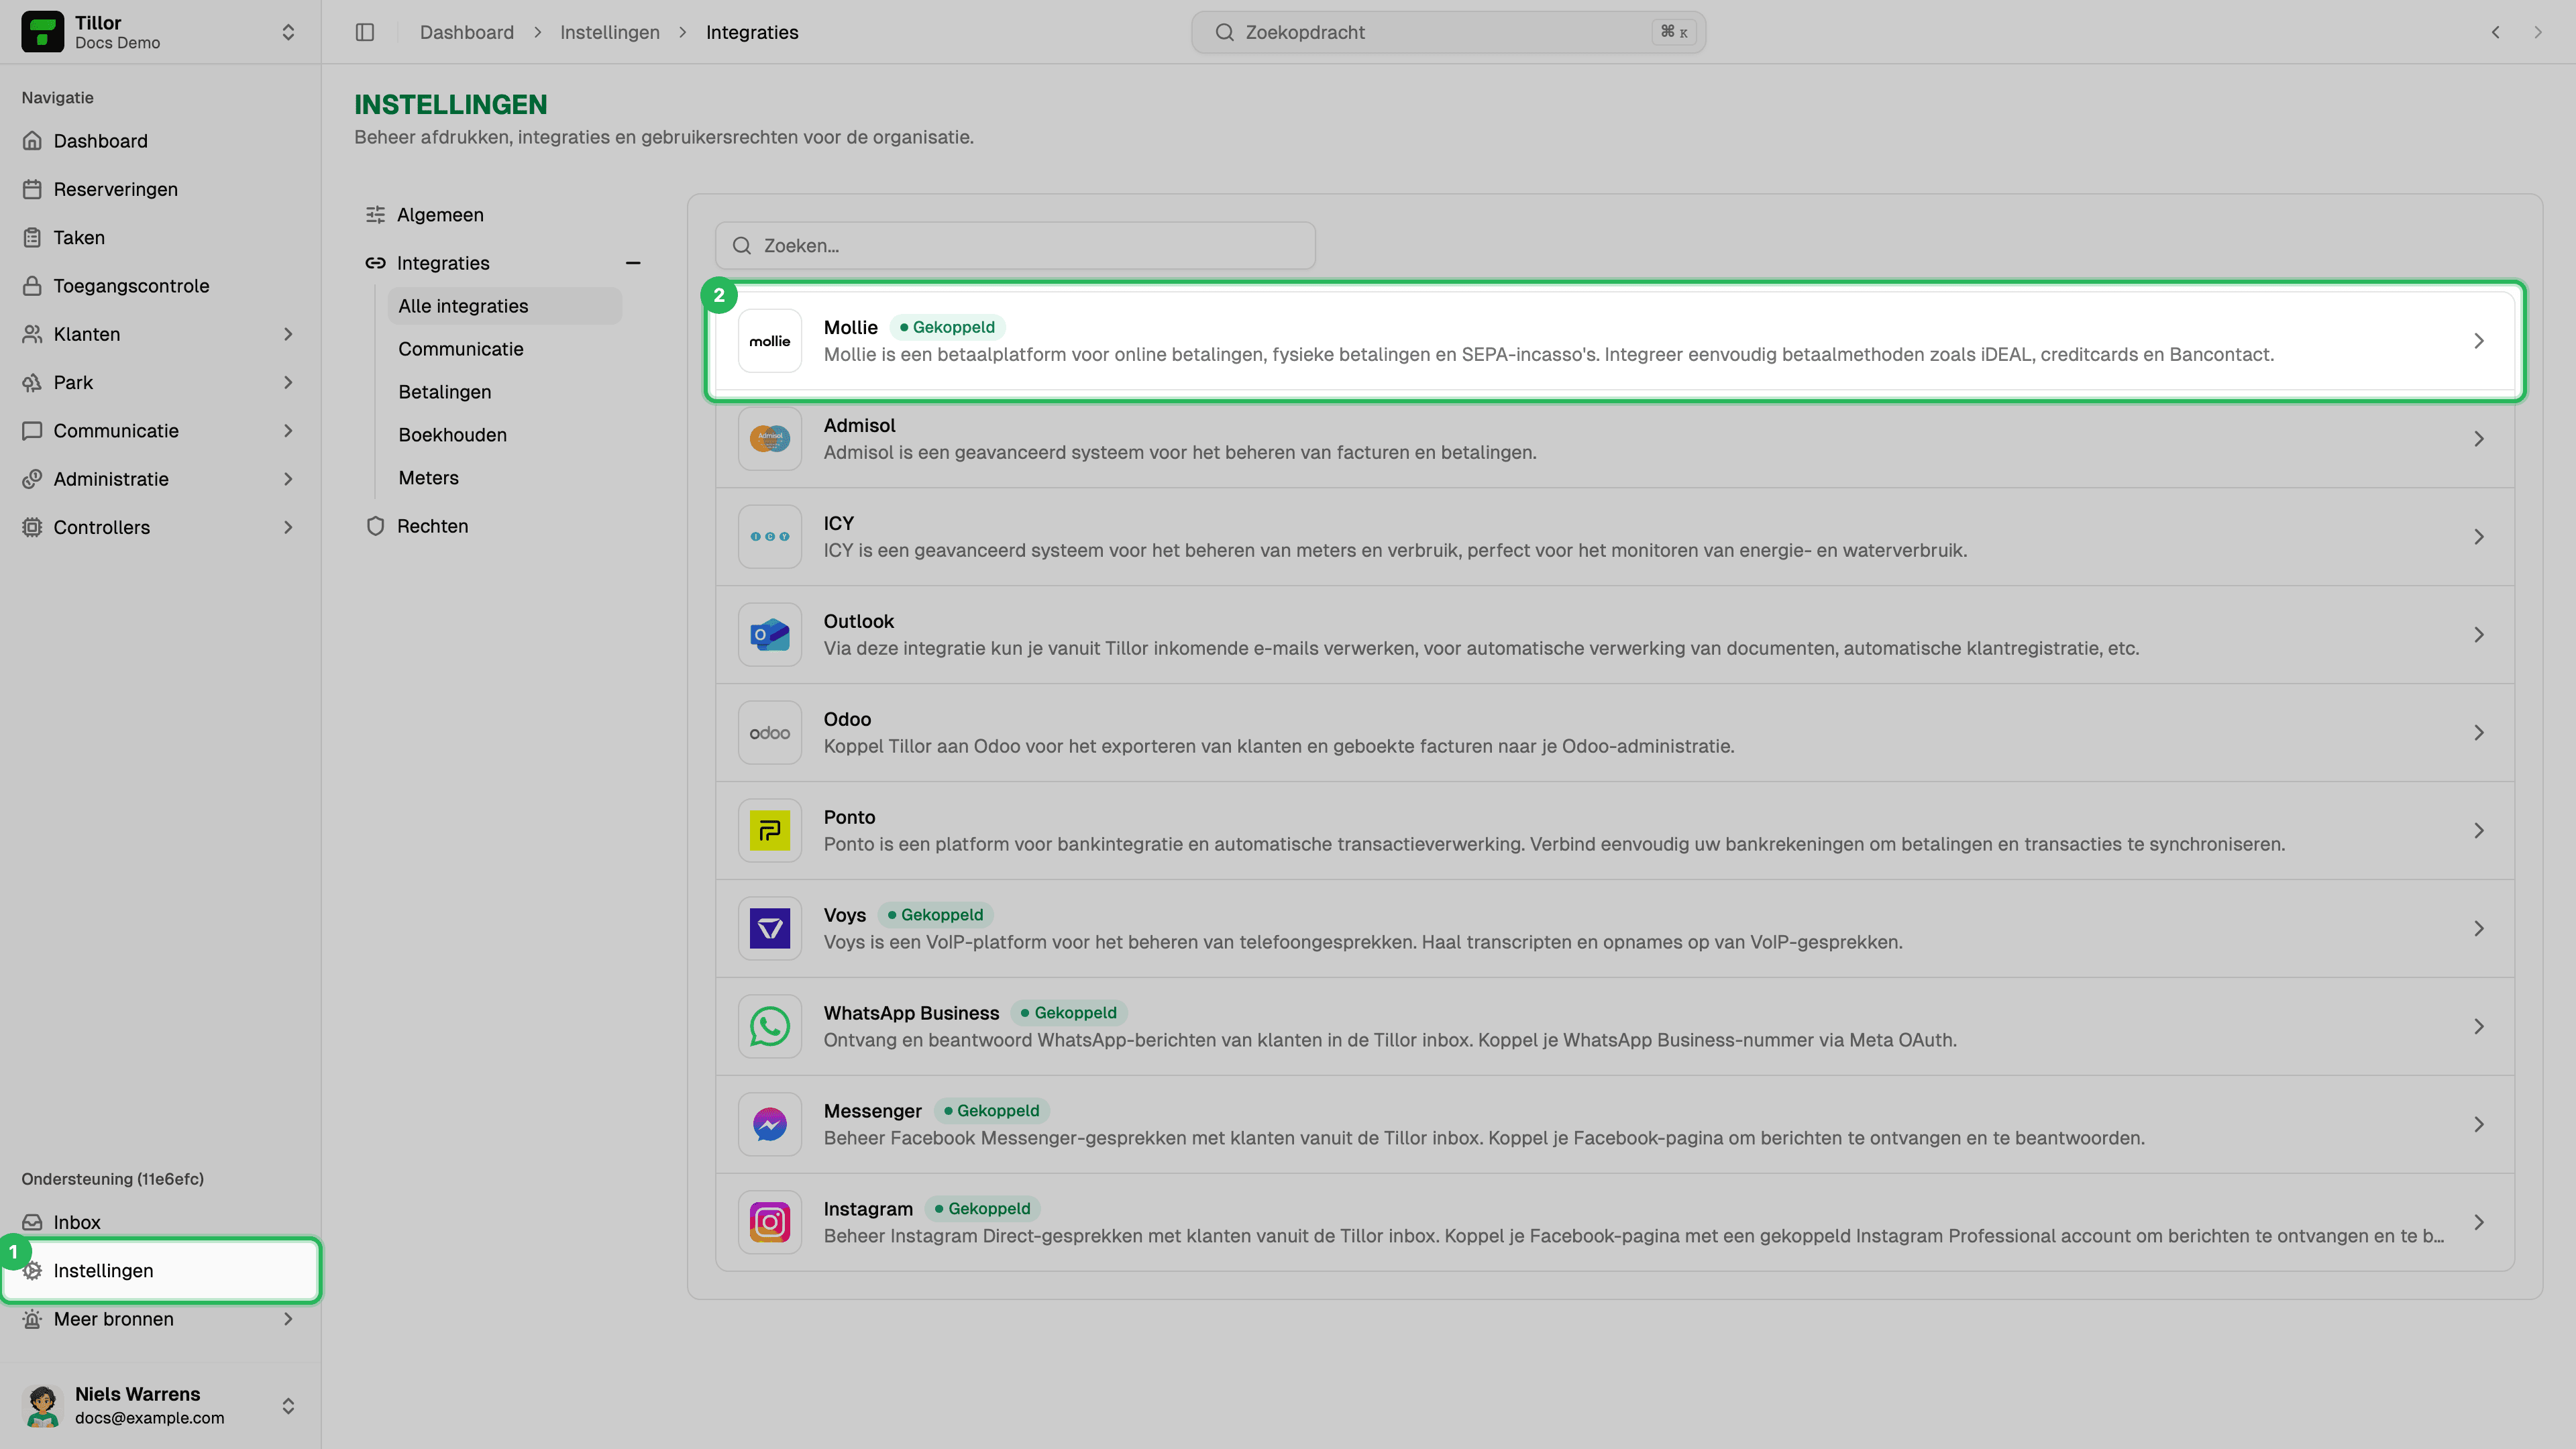This screenshot has height=1449, width=2576.
Task: Click the Integraties link icon
Action: 375,263
